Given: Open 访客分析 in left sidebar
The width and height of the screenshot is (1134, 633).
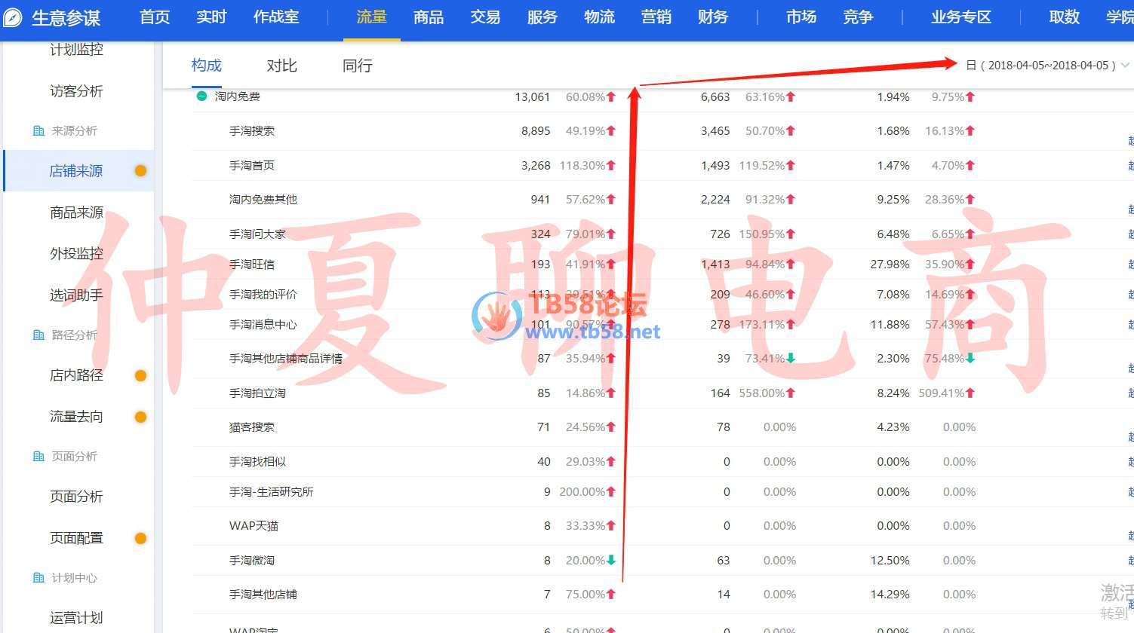Looking at the screenshot, I should (76, 91).
